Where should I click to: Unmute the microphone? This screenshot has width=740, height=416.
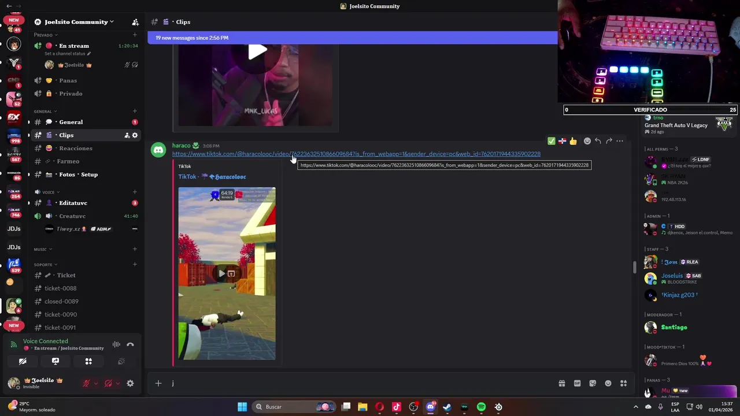[86, 383]
